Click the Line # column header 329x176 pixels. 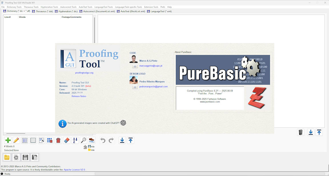click(11, 17)
